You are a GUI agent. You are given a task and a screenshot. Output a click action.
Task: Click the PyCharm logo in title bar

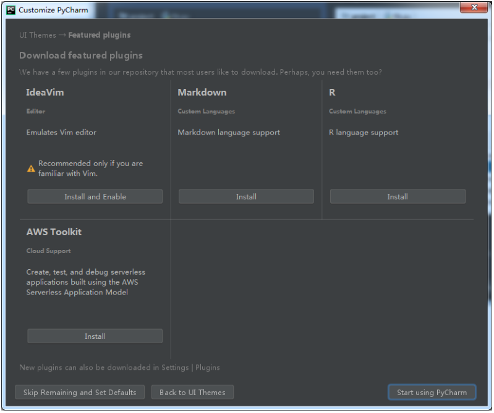click(x=11, y=10)
